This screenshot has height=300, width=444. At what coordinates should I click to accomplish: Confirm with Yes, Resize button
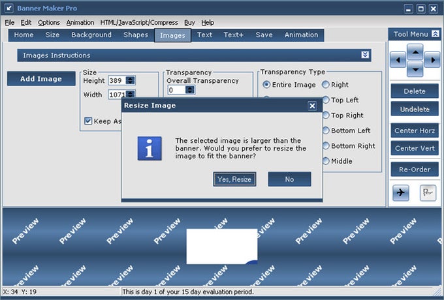(x=234, y=179)
